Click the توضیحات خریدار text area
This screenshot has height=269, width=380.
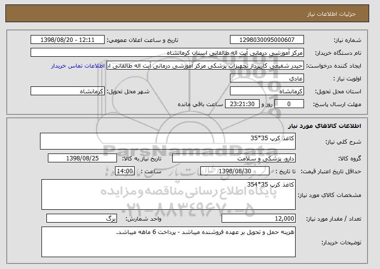point(168,242)
